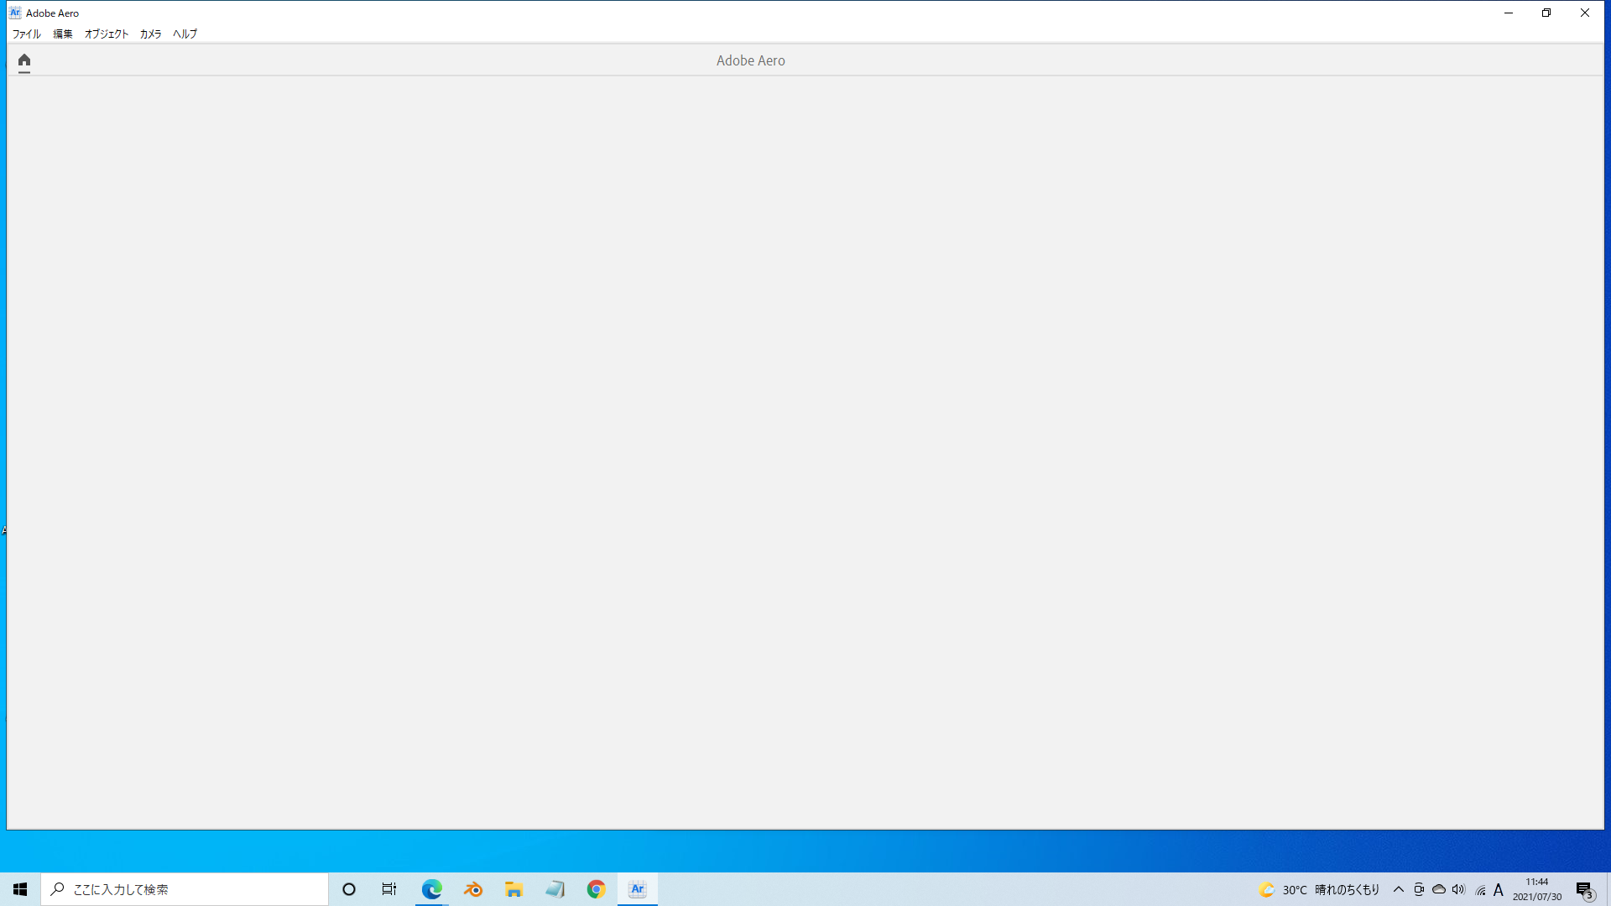
Task: Open the volume slider from the tray
Action: [x=1458, y=888]
